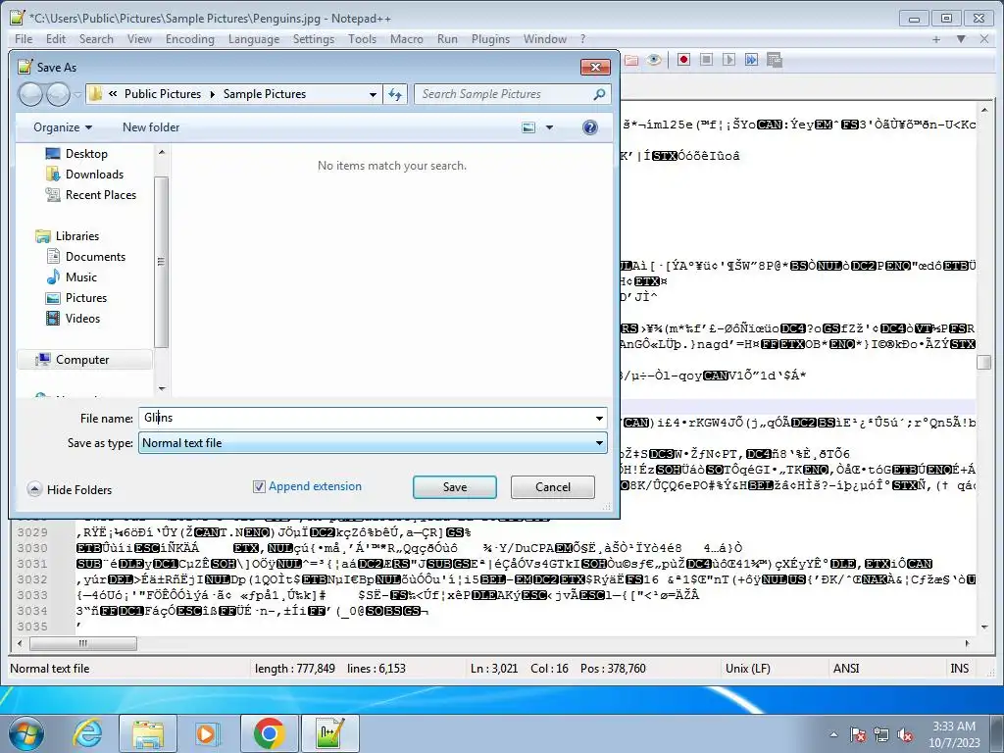Image resolution: width=1004 pixels, height=753 pixels.
Task: Select Videos library in navigation pane
Action: point(82,319)
